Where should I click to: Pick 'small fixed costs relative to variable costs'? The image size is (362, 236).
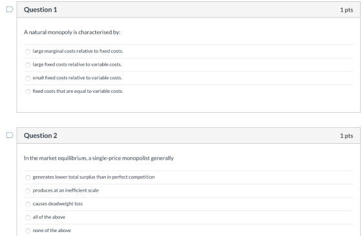tap(28, 78)
